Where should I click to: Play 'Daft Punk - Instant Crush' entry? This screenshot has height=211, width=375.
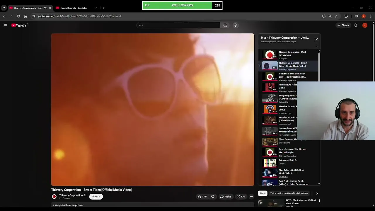(x=288, y=183)
